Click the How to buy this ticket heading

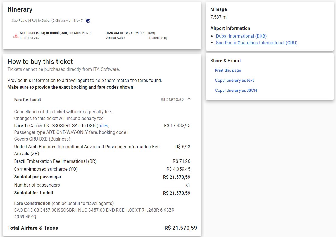40,61
